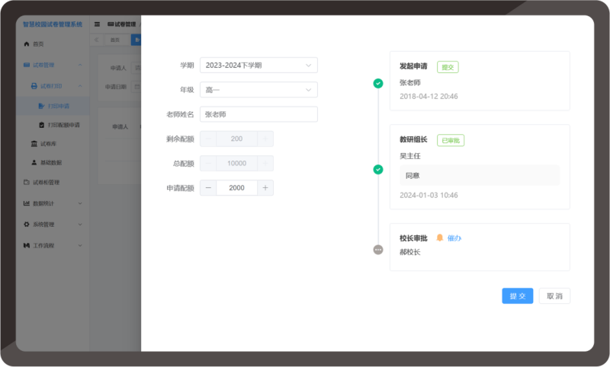Screen dimensions: 610x367
Task: Click the pending marker for 校长审批 step
Action: click(x=378, y=249)
